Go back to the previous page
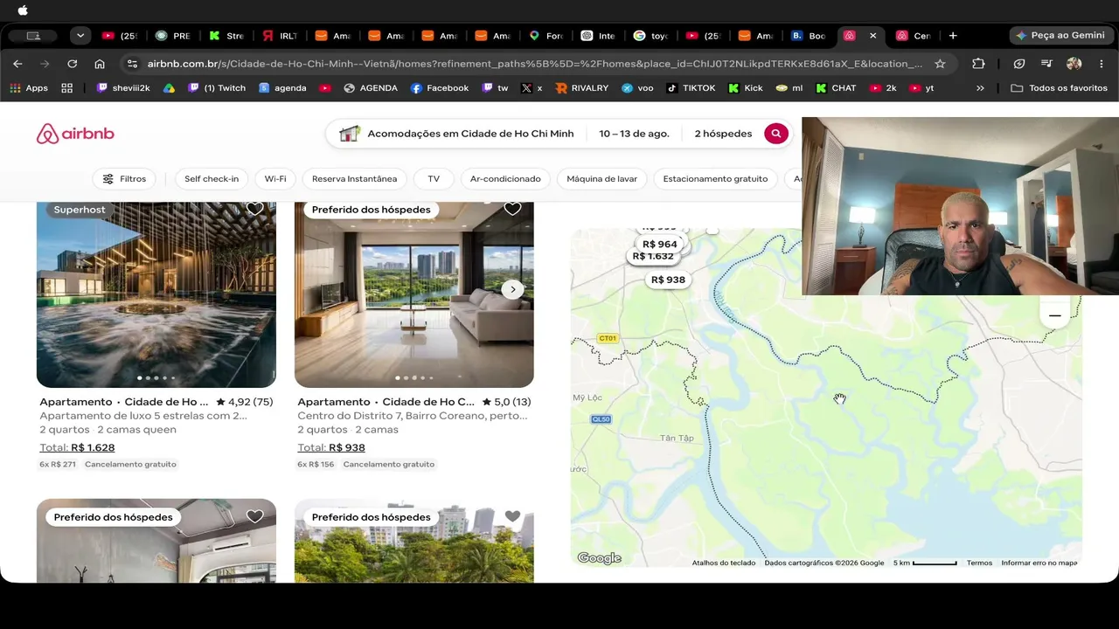 point(17,64)
